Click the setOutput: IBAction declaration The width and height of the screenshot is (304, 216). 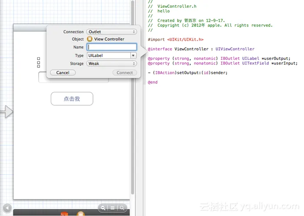point(188,73)
